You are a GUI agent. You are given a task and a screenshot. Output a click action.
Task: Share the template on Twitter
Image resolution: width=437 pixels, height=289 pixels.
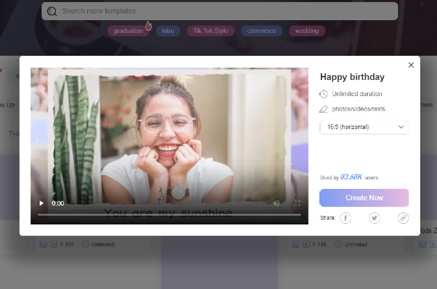374,218
